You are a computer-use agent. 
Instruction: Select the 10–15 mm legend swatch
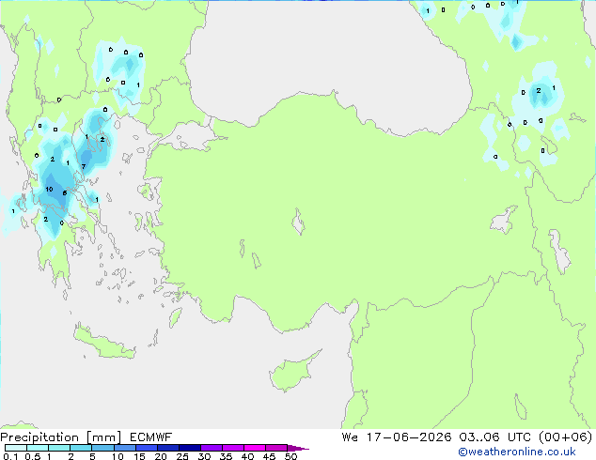click(125, 448)
